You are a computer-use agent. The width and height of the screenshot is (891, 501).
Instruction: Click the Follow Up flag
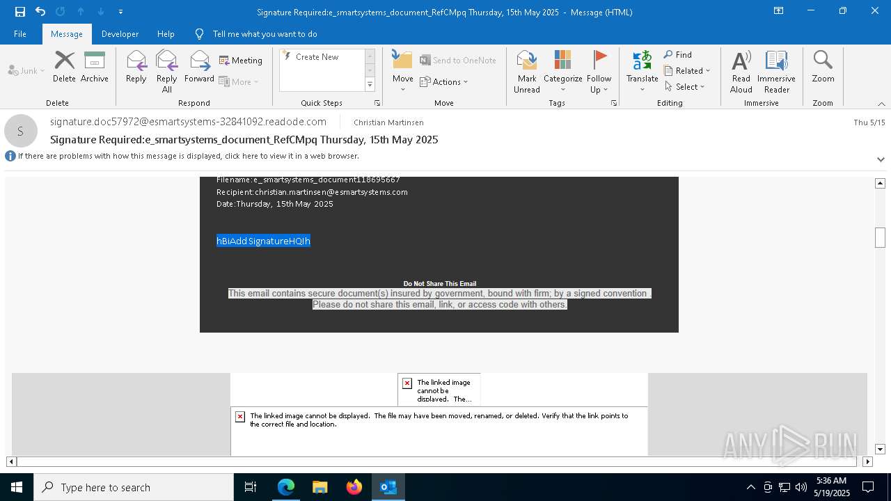pyautogui.click(x=599, y=72)
